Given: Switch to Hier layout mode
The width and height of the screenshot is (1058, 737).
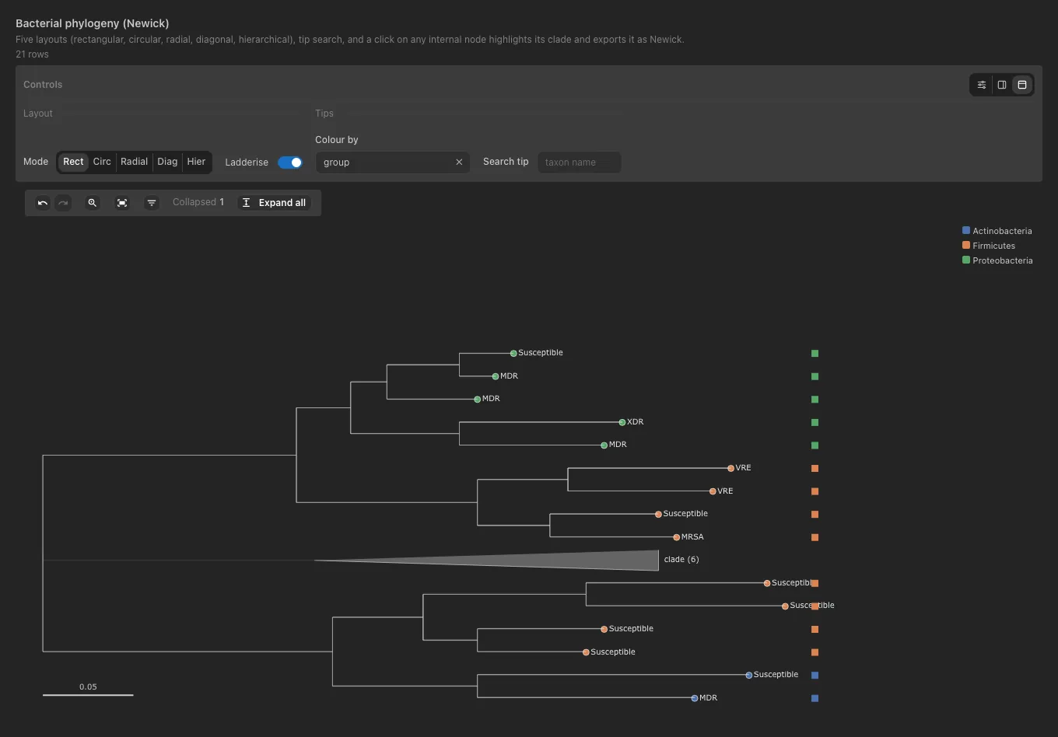Looking at the screenshot, I should 196,162.
